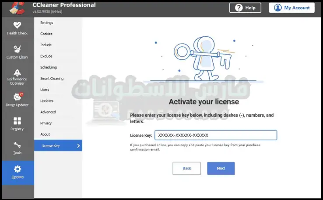Open Performance Optimizer rocket icon

[17, 72]
